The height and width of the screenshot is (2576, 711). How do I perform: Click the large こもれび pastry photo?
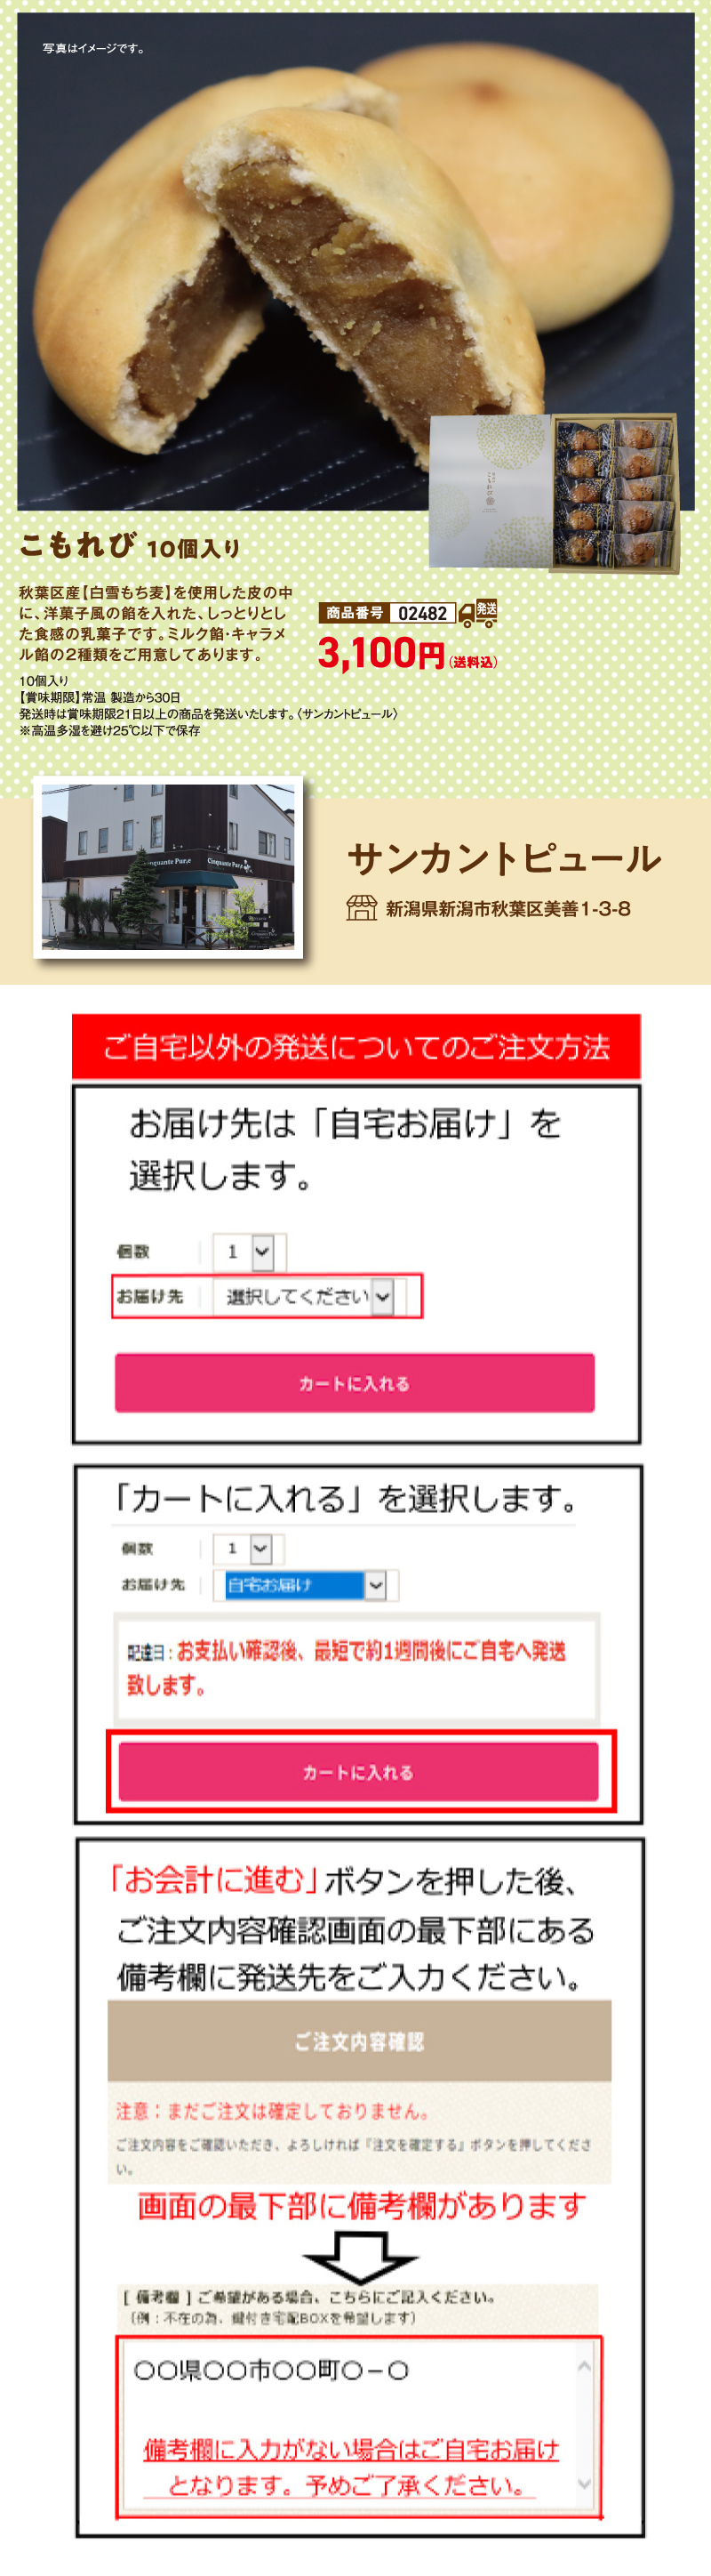[355, 261]
